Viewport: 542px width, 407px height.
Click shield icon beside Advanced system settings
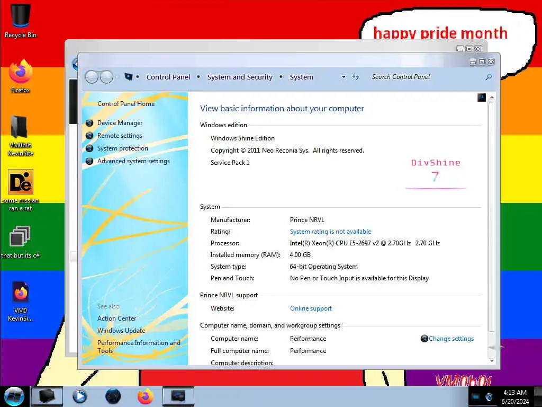(x=89, y=161)
